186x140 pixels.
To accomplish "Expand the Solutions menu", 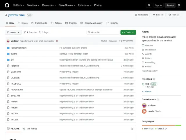I will pos(33,5).
